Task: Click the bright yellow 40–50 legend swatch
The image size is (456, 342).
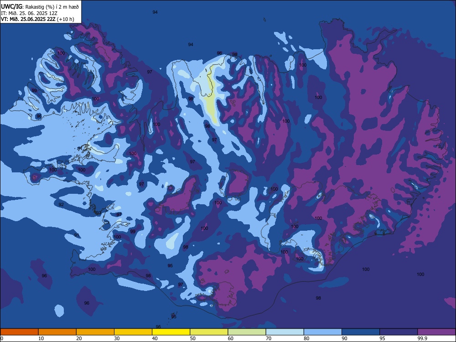Action: click(x=171, y=332)
